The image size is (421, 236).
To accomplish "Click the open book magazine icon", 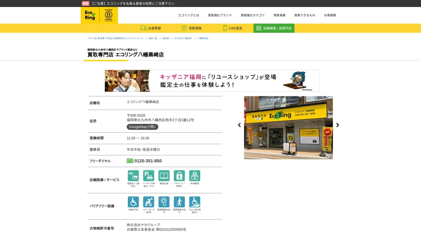I will pyautogui.click(x=164, y=176).
